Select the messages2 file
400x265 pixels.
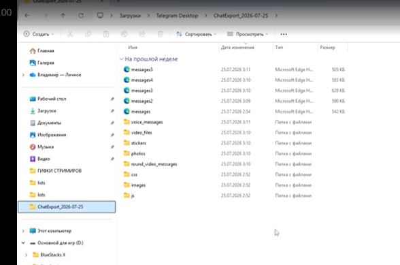point(141,101)
